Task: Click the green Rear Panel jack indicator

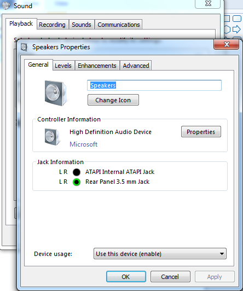Action: (x=77, y=182)
